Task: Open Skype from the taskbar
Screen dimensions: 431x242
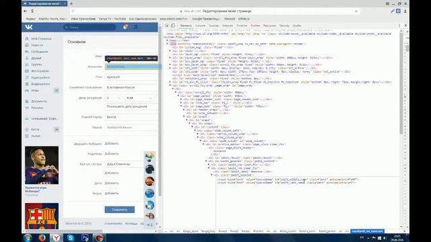Action: click(x=71, y=237)
